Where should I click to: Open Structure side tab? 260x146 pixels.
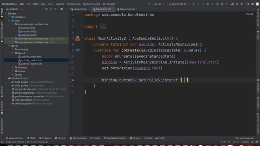(2, 91)
